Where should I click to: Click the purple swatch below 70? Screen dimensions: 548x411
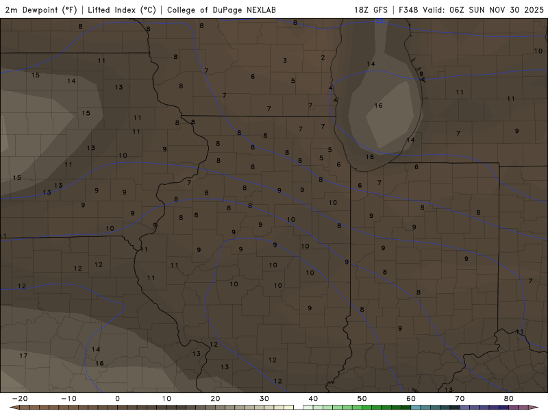464,408
